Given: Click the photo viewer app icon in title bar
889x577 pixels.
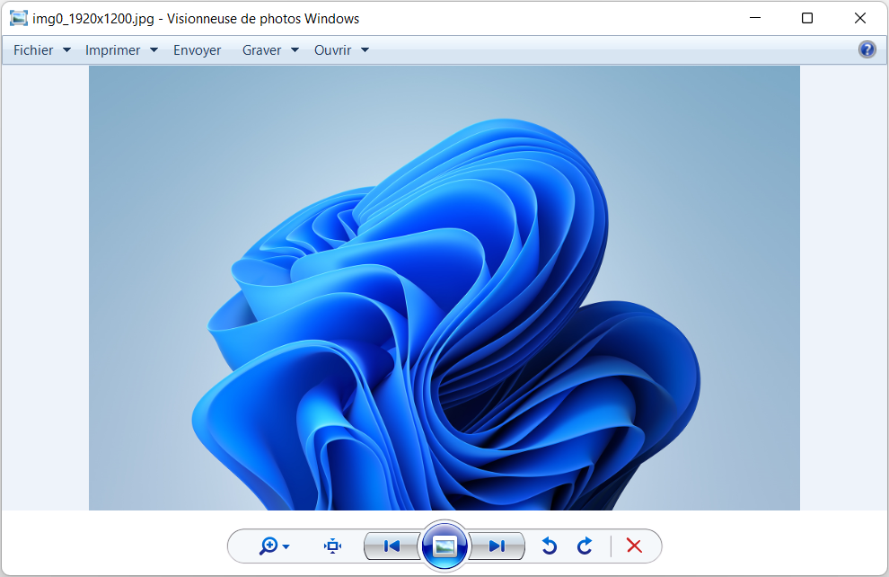Looking at the screenshot, I should [x=19, y=18].
